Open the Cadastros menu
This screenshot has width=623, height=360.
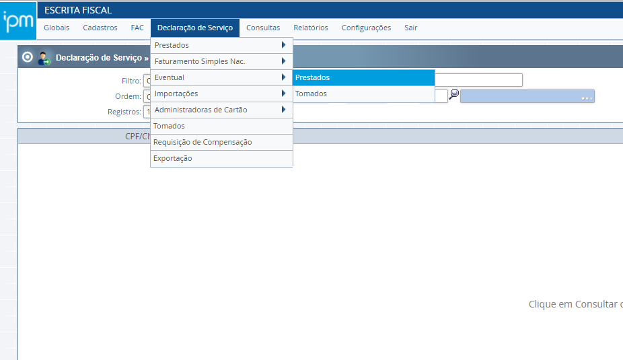point(100,28)
